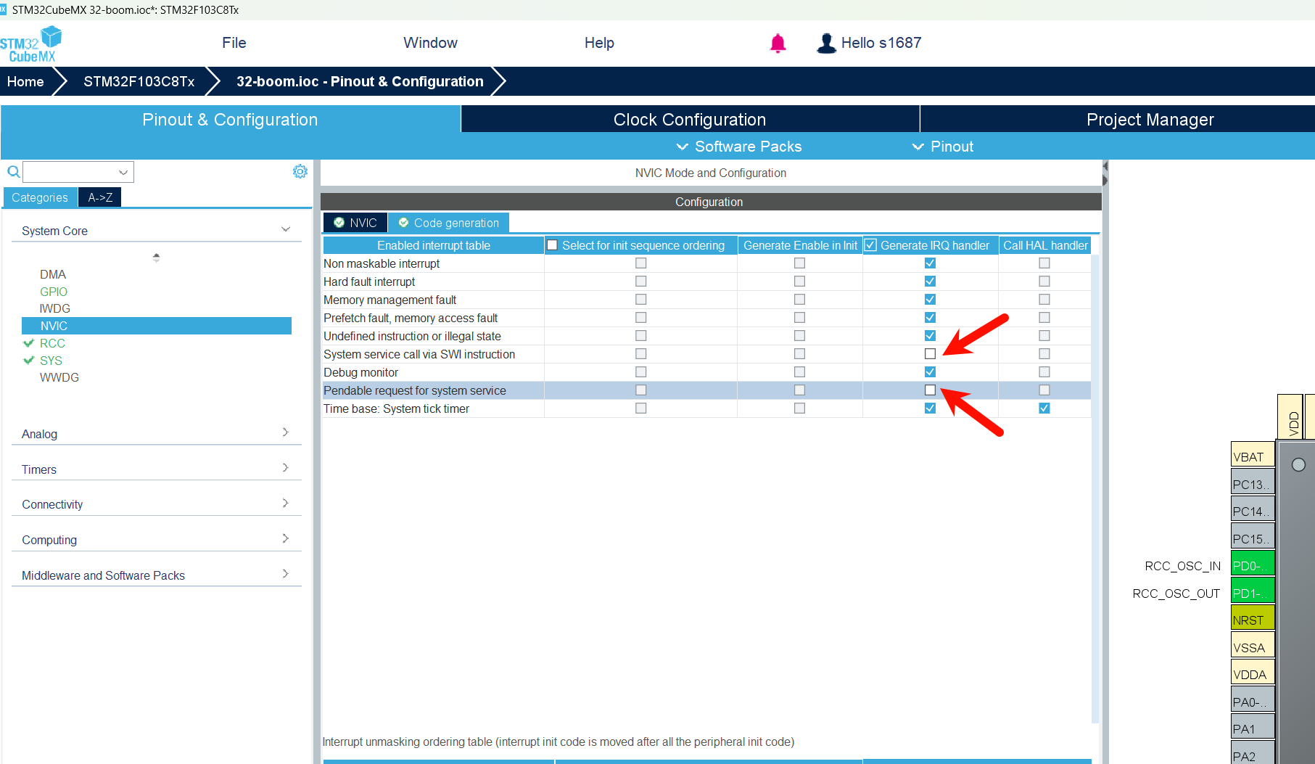Select IWDG in System Core list
This screenshot has width=1315, height=764.
point(55,308)
